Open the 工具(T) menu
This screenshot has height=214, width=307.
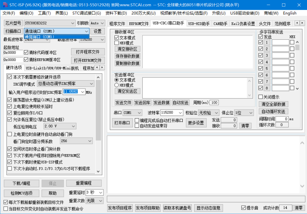tap(44, 13)
